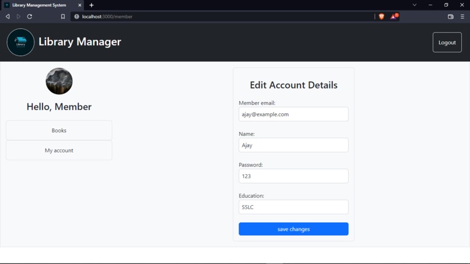Click the Library Manager title text
The height and width of the screenshot is (264, 470).
[80, 41]
